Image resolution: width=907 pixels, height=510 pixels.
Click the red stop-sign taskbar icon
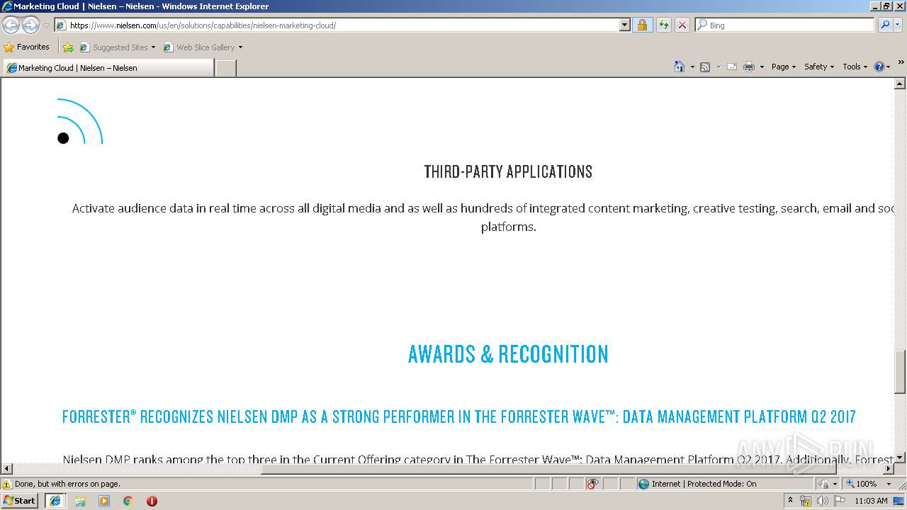152,501
